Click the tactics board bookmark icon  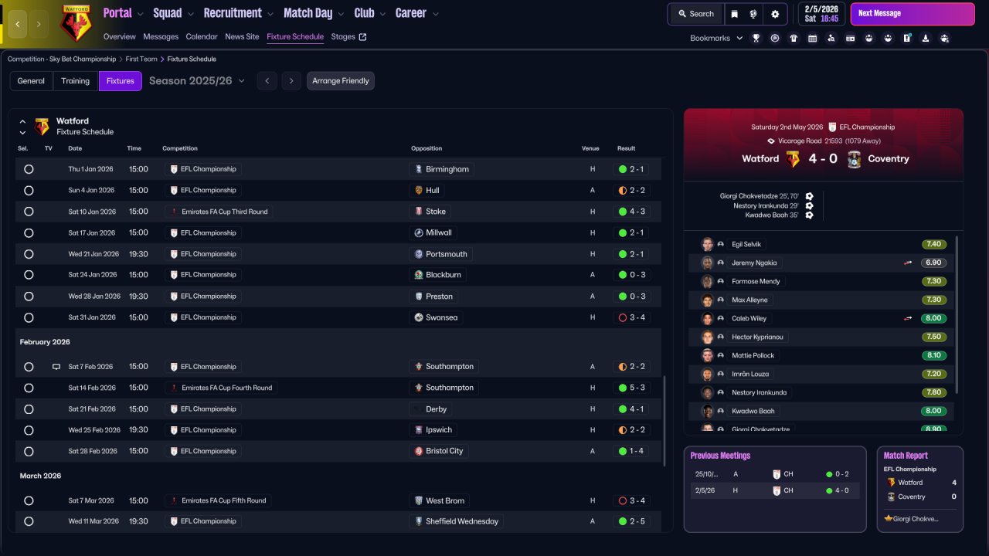pos(907,38)
